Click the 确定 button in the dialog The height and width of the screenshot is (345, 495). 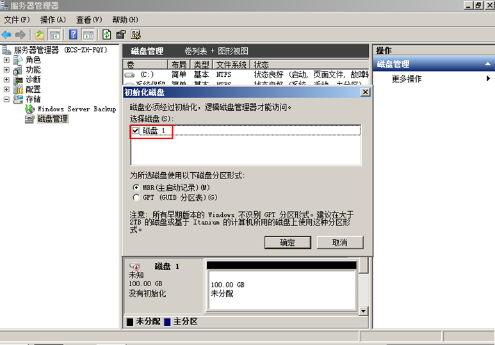(x=288, y=243)
